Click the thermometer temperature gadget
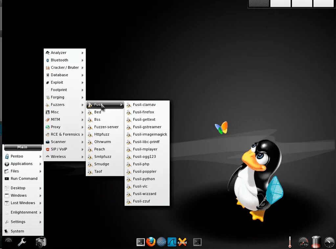 (290, 242)
